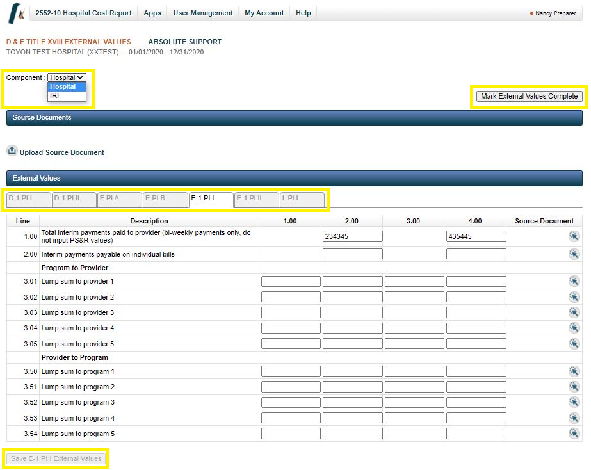This screenshot has width=591, height=470.
Task: Open the My Account menu
Action: 264,13
